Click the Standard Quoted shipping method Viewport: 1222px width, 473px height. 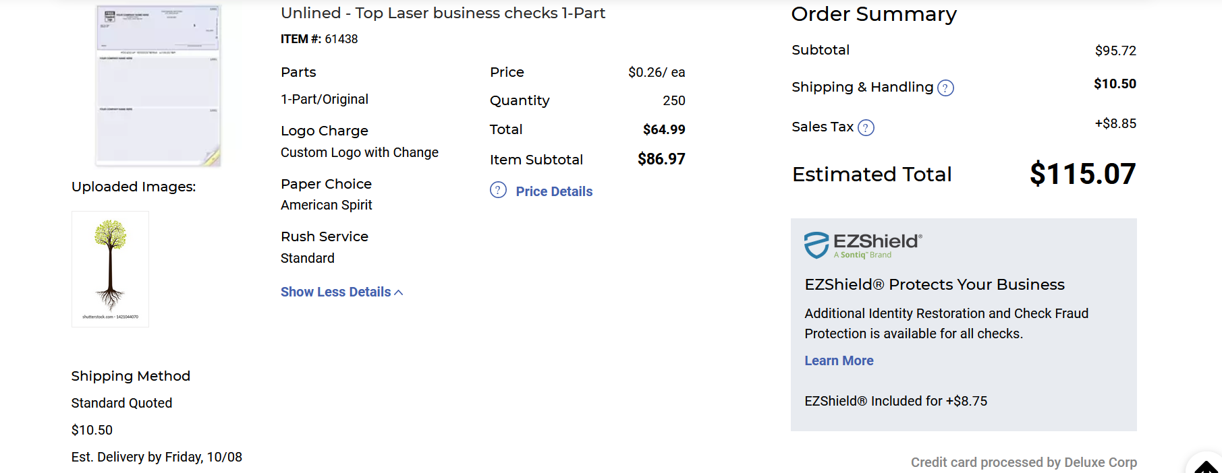click(121, 403)
